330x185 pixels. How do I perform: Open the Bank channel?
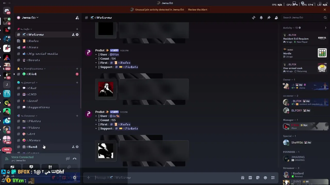(x=48, y=147)
